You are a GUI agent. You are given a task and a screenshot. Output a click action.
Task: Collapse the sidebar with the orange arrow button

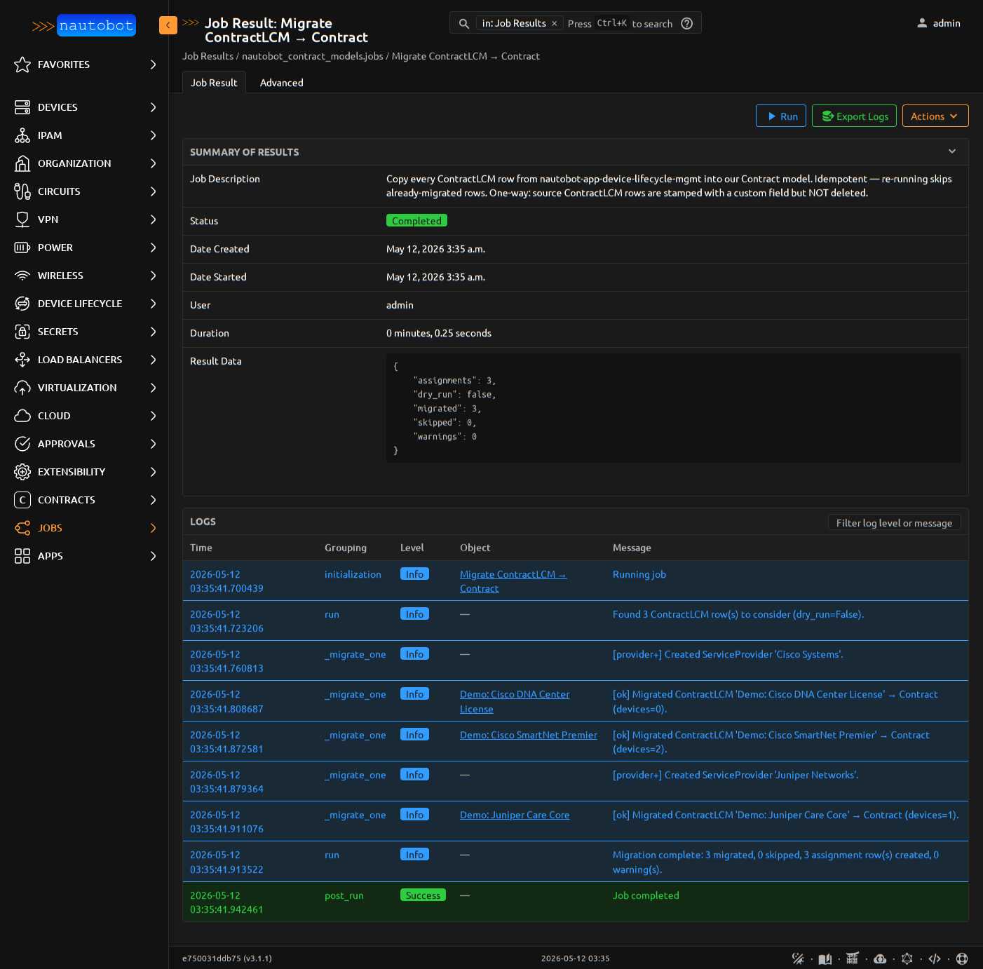(168, 25)
